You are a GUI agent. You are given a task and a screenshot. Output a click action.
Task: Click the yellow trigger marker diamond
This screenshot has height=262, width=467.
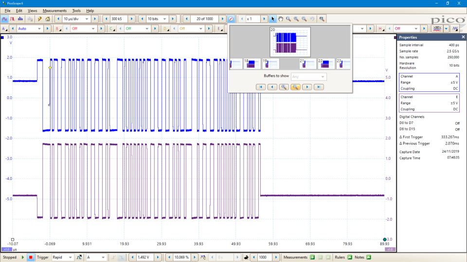click(x=50, y=68)
